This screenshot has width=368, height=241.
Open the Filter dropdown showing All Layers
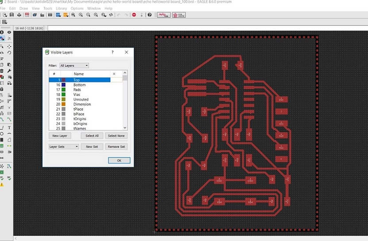(x=74, y=65)
